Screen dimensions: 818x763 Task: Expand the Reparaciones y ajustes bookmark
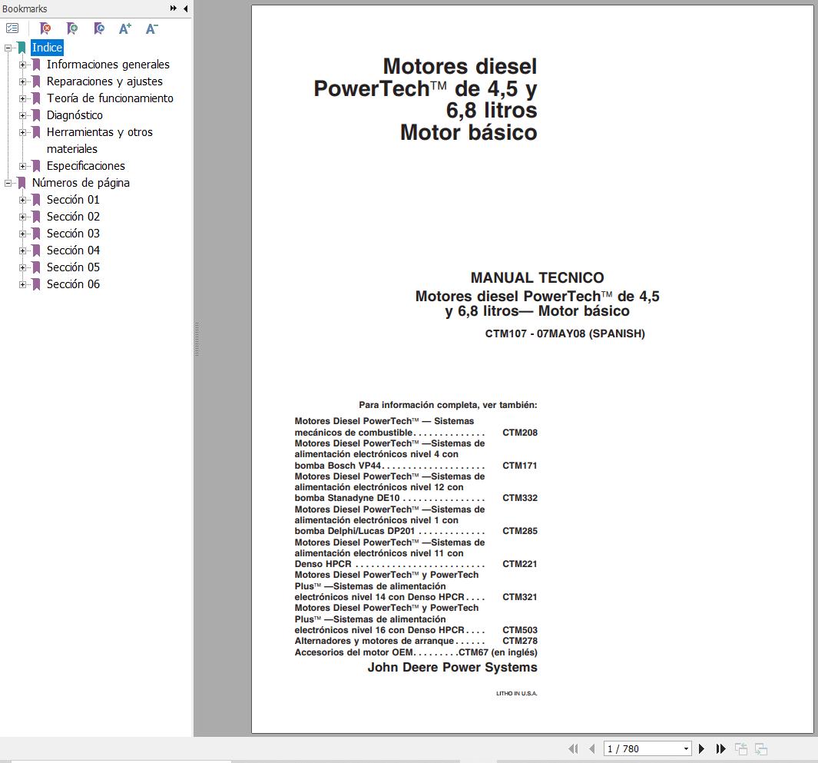pos(22,81)
